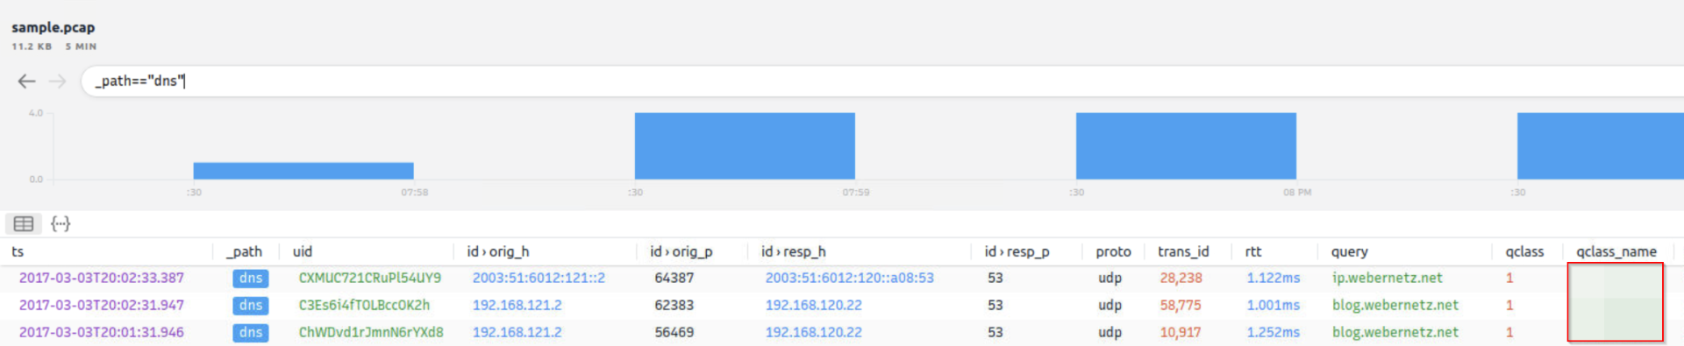The width and height of the screenshot is (1684, 346).
Task: Select timestamp 2017-03-03T20:02:33.387
Action: click(102, 278)
